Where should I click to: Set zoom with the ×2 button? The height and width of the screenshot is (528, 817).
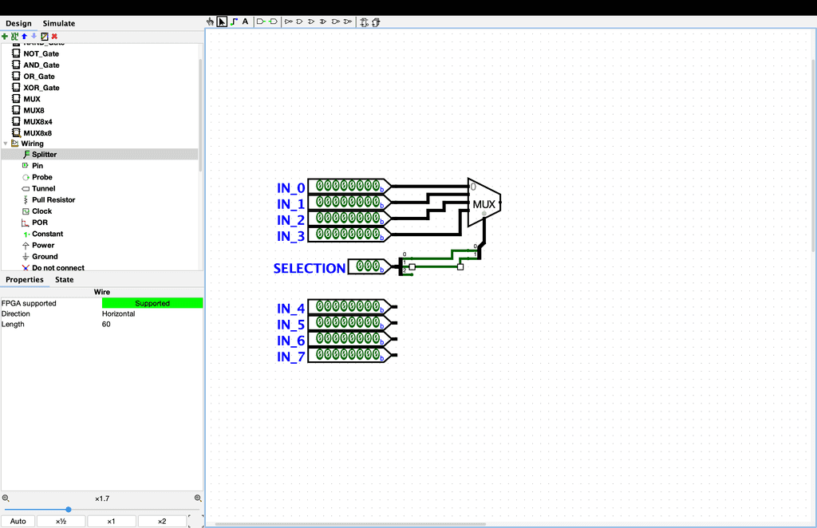pyautogui.click(x=161, y=521)
